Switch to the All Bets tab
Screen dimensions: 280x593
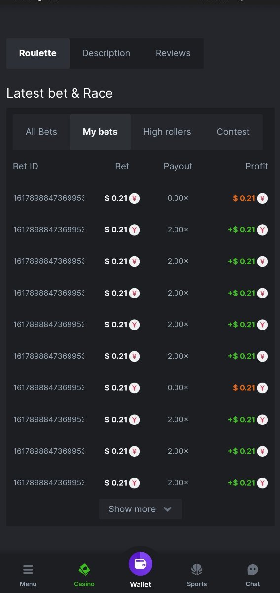pos(41,132)
